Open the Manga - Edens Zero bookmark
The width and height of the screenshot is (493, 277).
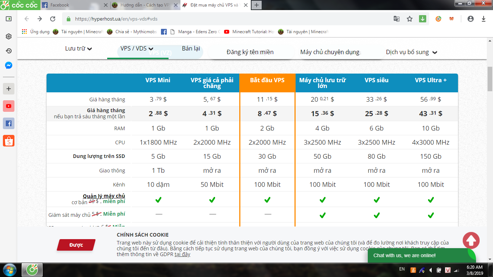coord(195,32)
